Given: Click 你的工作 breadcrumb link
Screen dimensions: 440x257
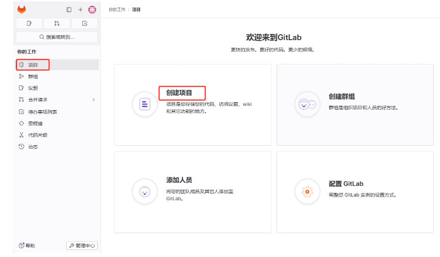Looking at the screenshot, I should tap(117, 10).
